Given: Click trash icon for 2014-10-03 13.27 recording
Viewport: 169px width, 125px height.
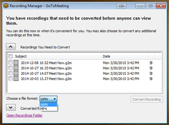Looking at the screenshot, I should [151, 79].
